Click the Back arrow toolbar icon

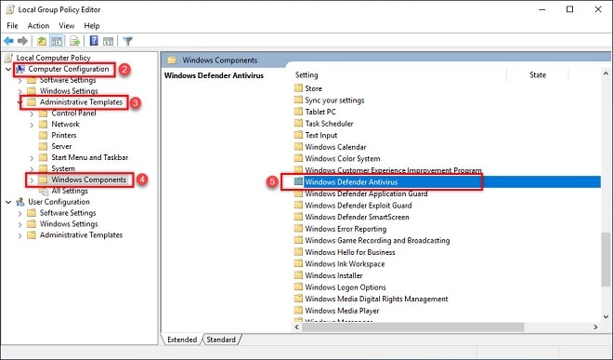tap(8, 41)
